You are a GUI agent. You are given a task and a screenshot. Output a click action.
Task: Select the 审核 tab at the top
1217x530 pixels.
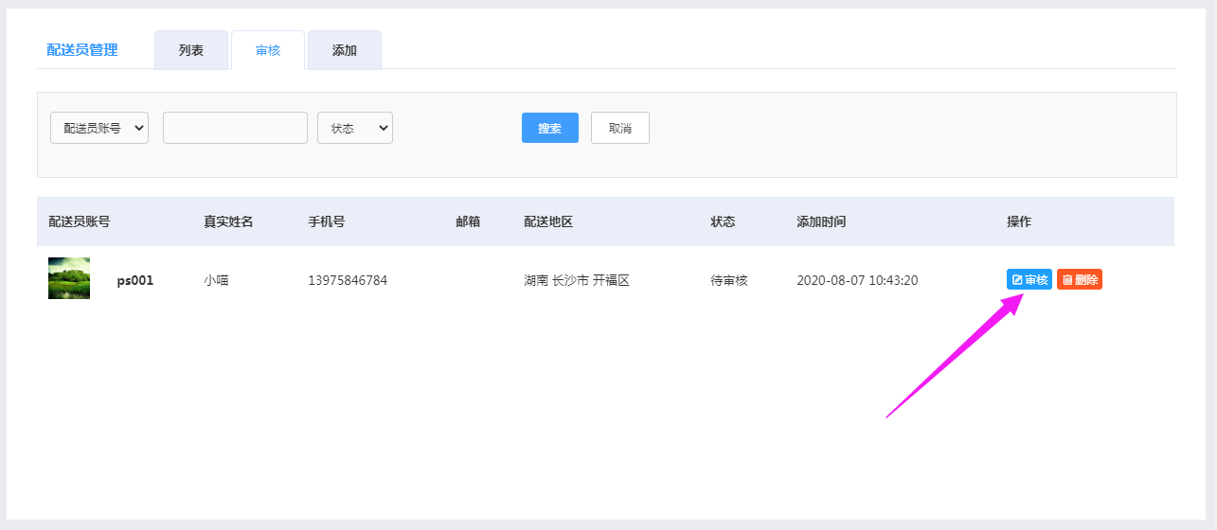coord(268,50)
